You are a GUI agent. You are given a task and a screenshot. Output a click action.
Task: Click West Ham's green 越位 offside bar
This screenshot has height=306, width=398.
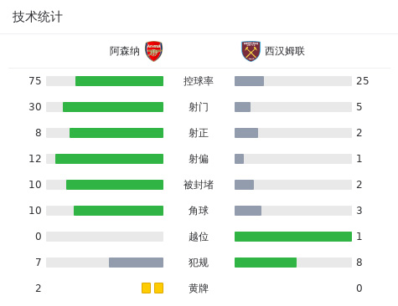point(293,237)
